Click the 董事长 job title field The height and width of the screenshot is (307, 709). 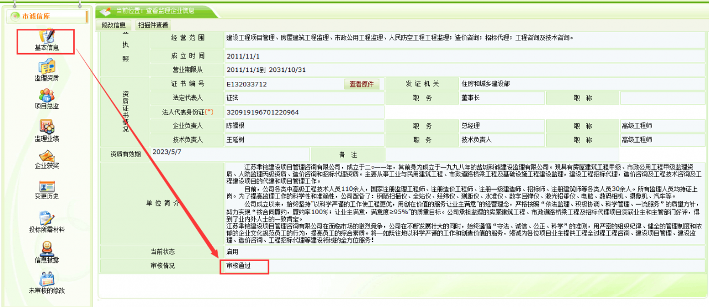point(501,98)
